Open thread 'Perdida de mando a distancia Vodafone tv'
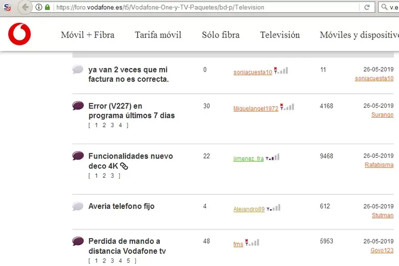This screenshot has height=266, width=399. pyautogui.click(x=127, y=246)
